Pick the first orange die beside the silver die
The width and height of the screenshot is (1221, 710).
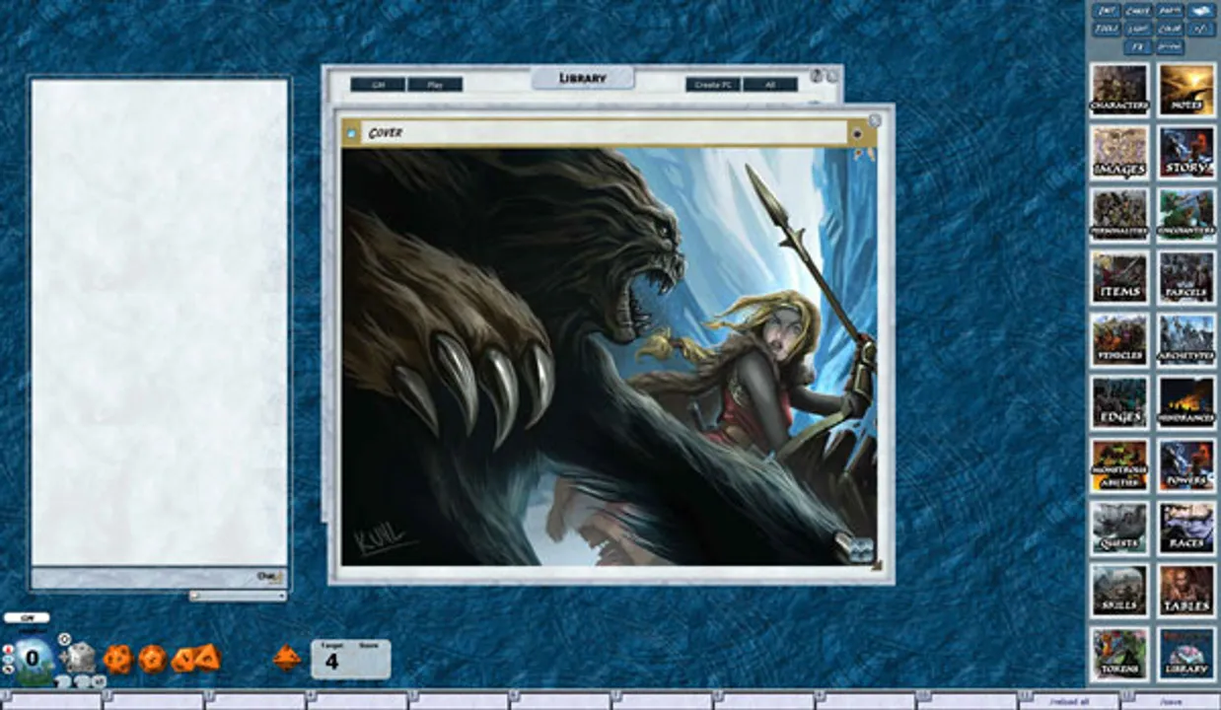[117, 659]
